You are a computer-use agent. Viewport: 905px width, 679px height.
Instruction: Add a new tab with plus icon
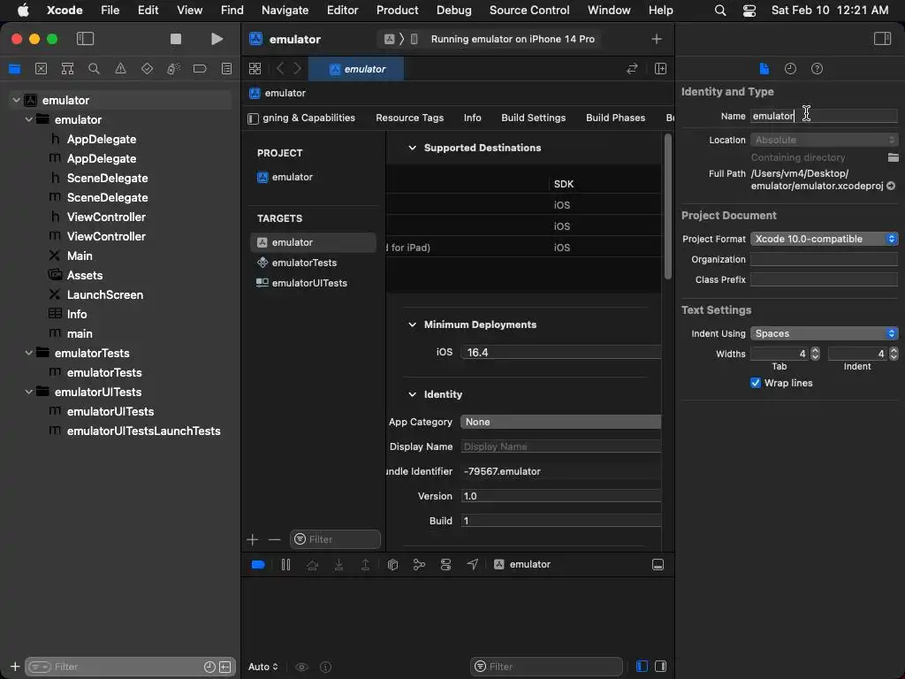pos(657,39)
